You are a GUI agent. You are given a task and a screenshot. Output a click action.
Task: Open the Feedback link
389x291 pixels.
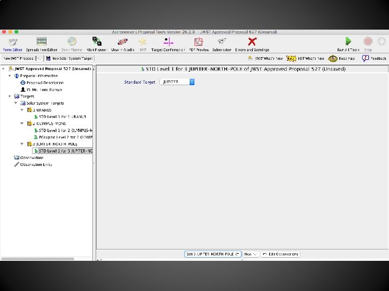[x=374, y=58]
